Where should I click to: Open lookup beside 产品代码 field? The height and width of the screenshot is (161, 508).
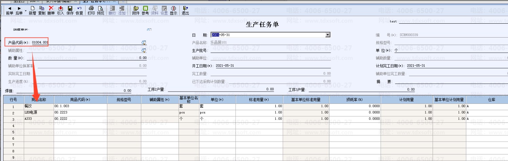point(144,42)
